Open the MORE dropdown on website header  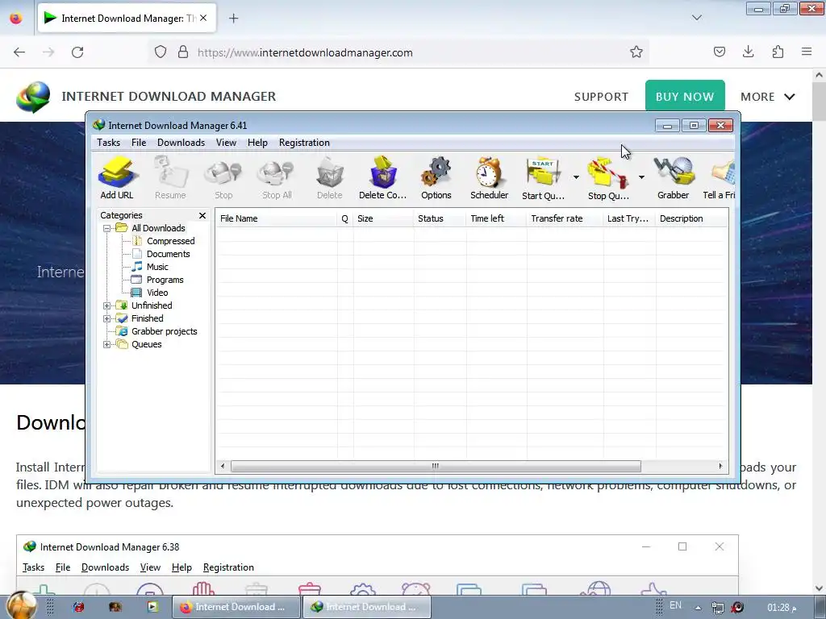tap(767, 97)
